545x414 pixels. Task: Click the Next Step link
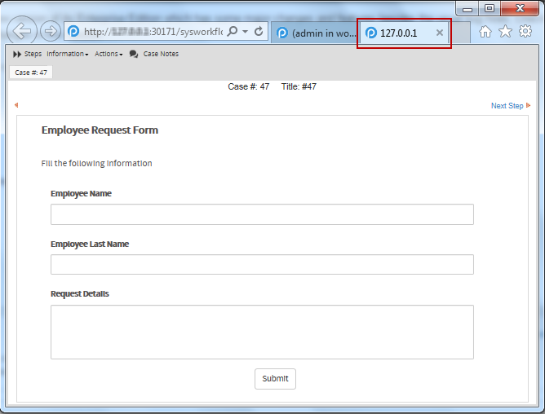[x=507, y=106]
